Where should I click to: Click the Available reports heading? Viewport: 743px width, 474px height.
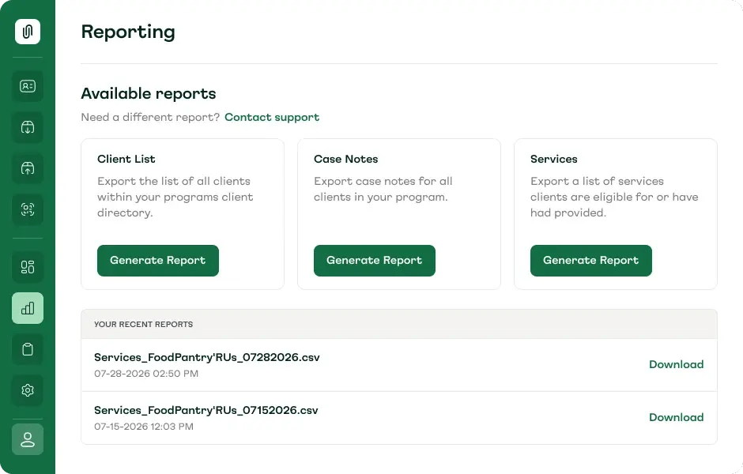pos(149,93)
